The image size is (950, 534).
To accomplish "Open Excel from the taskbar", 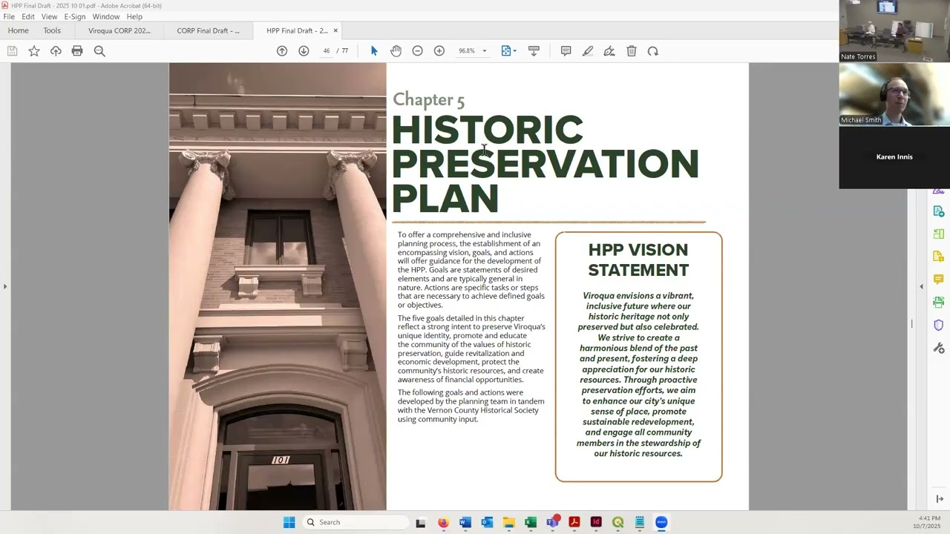I will [531, 522].
